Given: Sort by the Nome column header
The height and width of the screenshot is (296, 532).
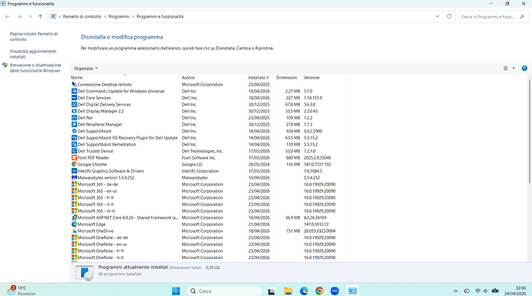Looking at the screenshot, I should (x=124, y=78).
